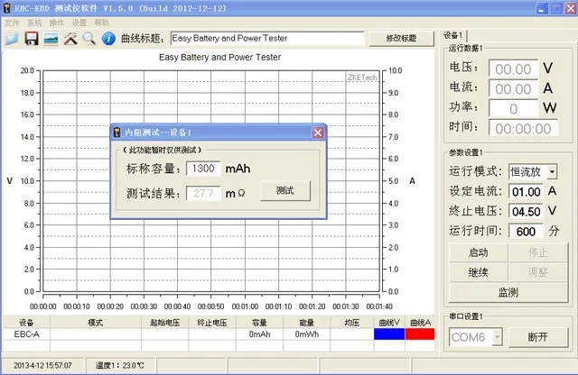Focus the 运行时间 field 600
The width and height of the screenshot is (578, 375).
click(526, 232)
